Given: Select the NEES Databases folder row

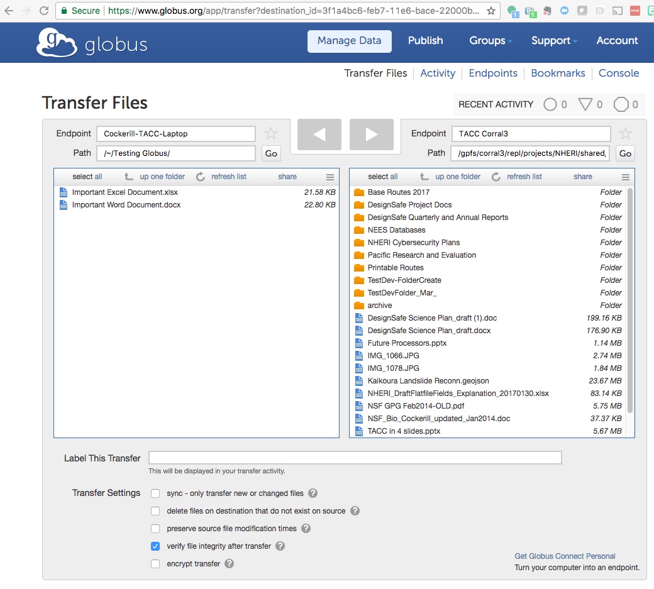Looking at the screenshot, I should click(488, 230).
